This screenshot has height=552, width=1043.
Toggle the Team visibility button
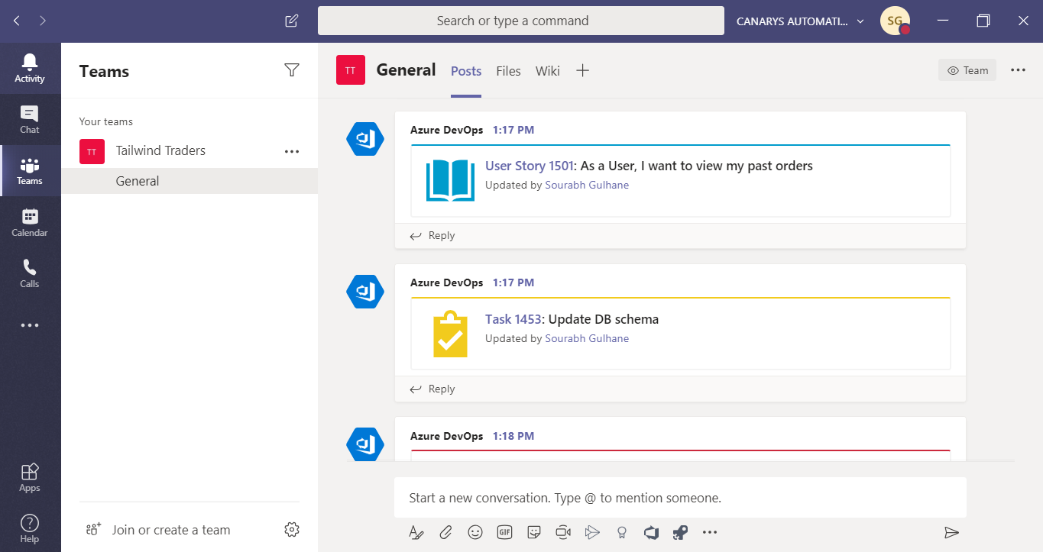coord(967,70)
